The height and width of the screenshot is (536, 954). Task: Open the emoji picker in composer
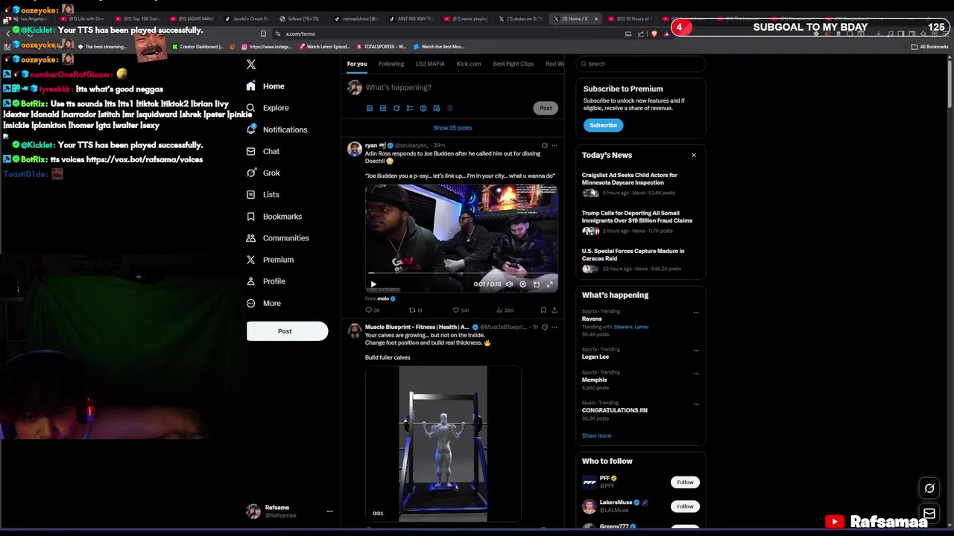point(423,108)
